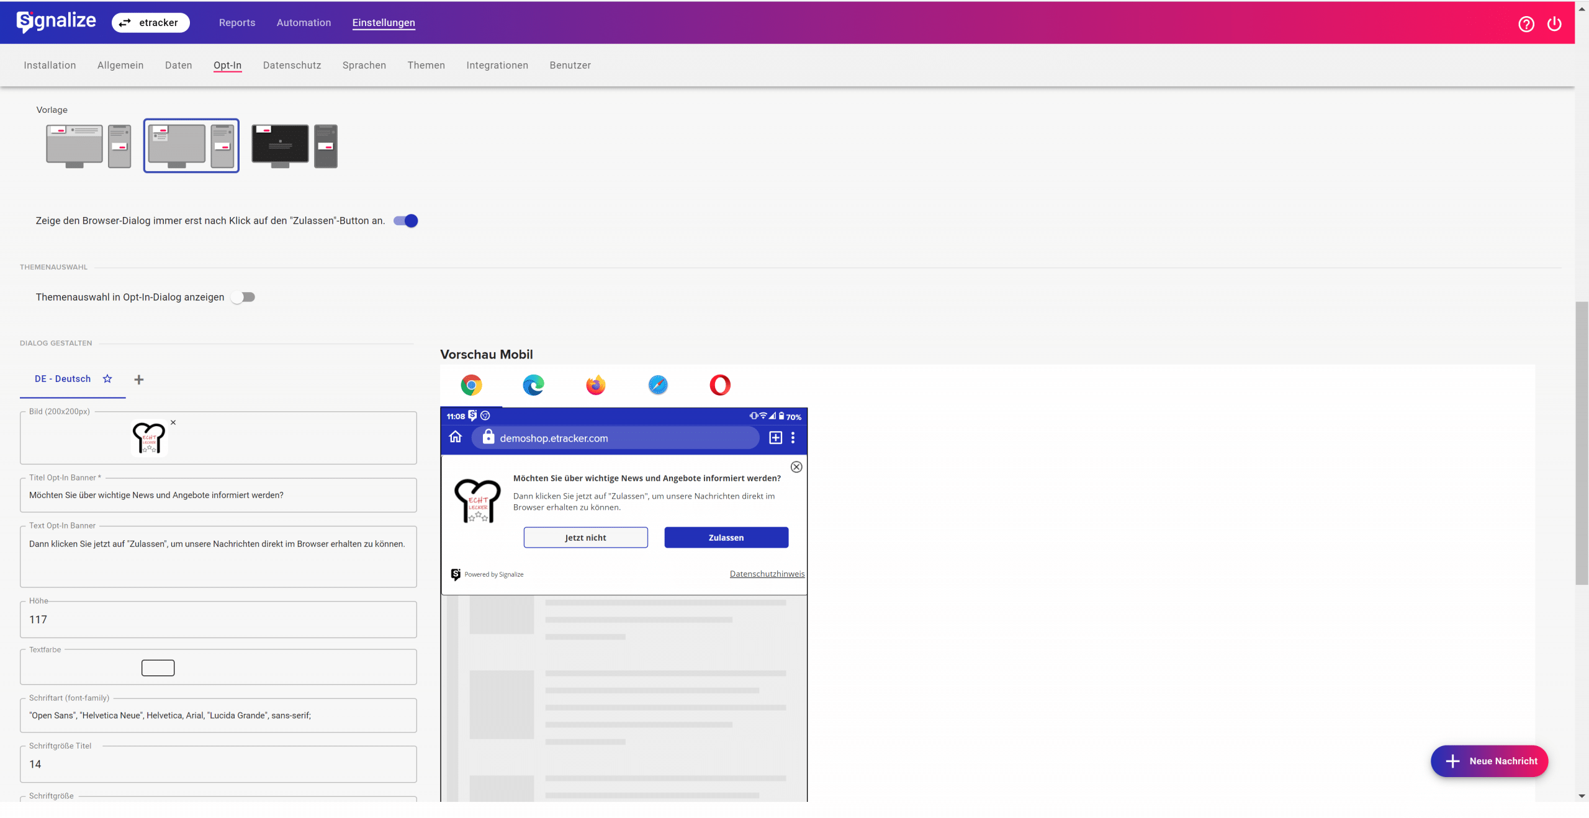This screenshot has width=1589, height=818.
Task: Click chef hat logo in banner preview
Action: 477,501
